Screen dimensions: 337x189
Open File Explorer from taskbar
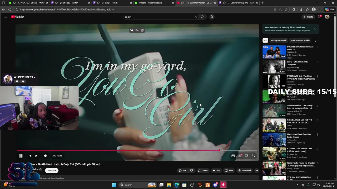click(169, 185)
